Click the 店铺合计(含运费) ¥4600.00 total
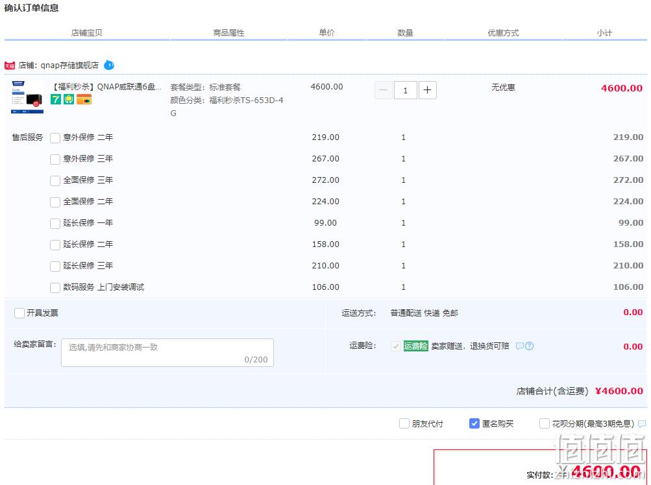 [x=580, y=391]
